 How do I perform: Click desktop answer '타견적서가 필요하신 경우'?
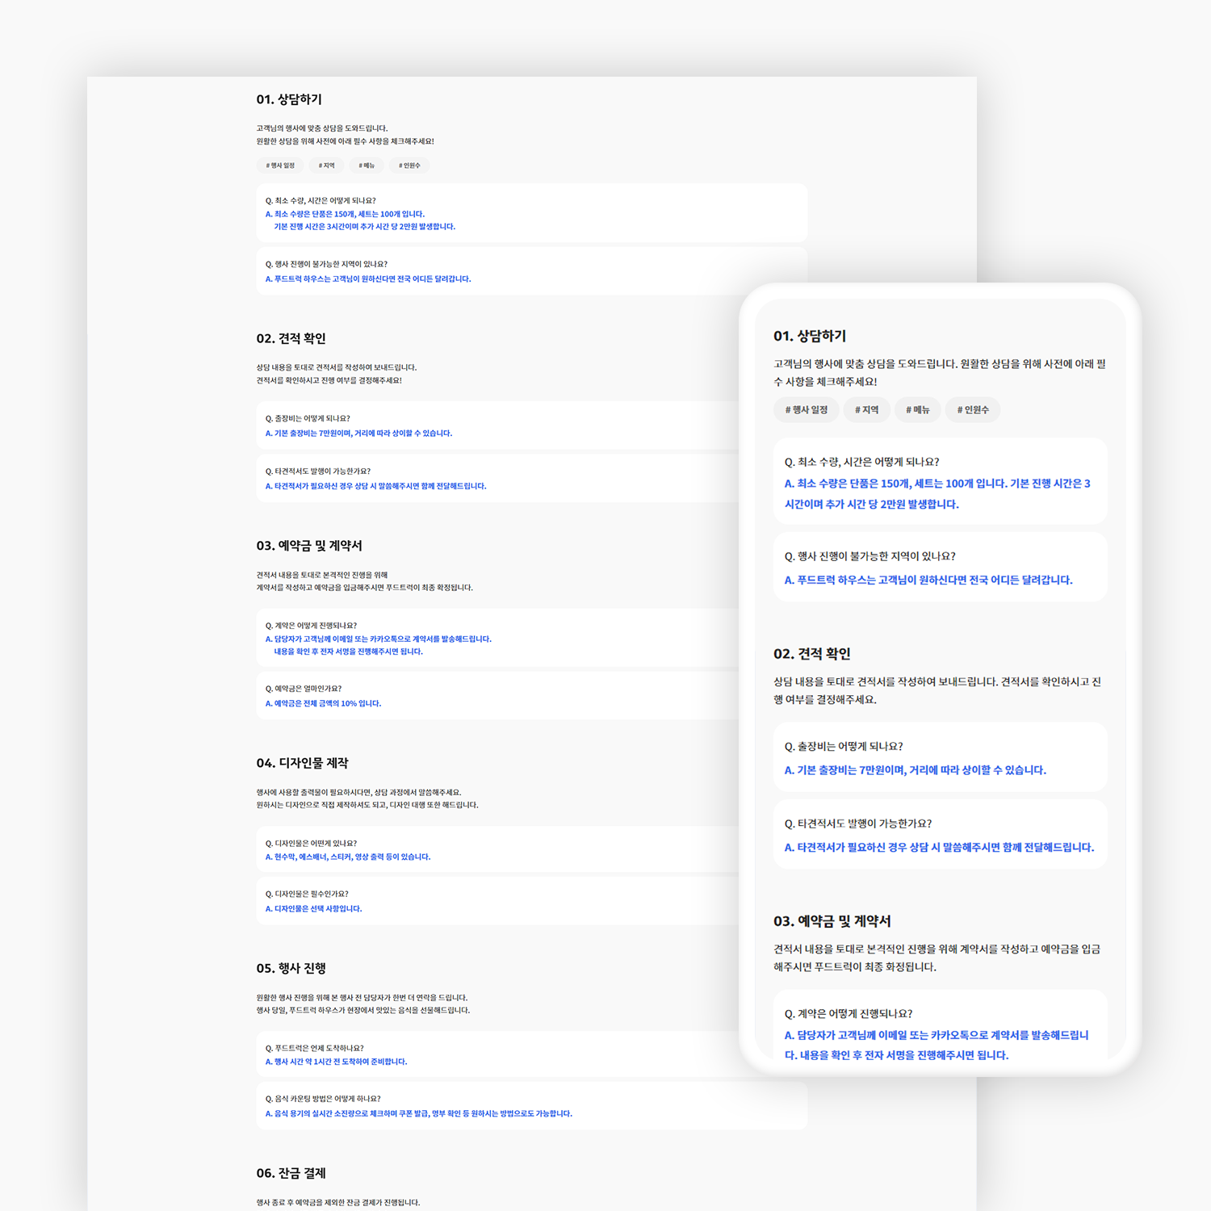[x=375, y=486]
